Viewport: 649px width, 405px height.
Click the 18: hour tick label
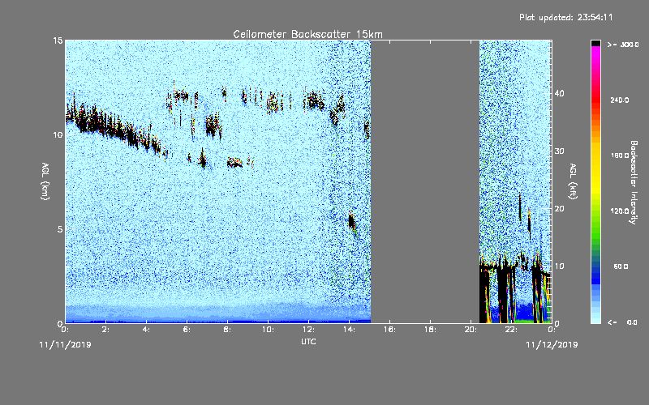430,330
